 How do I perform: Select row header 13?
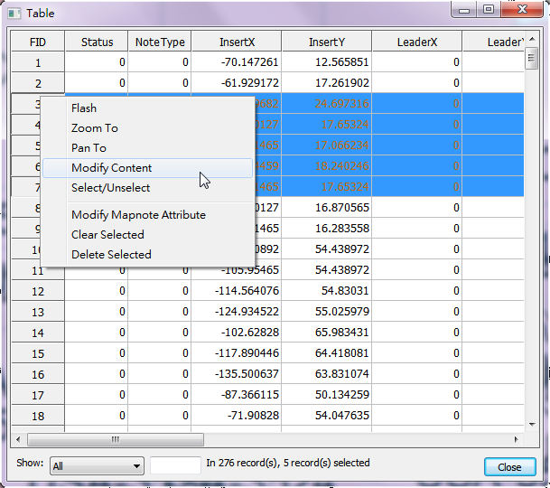click(37, 312)
